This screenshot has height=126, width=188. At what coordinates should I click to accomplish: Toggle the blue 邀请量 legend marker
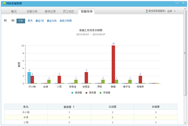pyautogui.click(x=72, y=93)
